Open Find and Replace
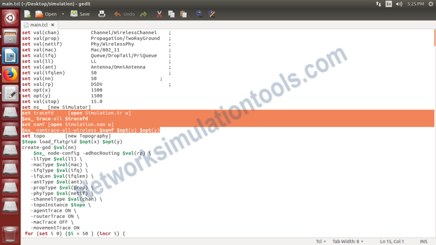 coord(212,14)
